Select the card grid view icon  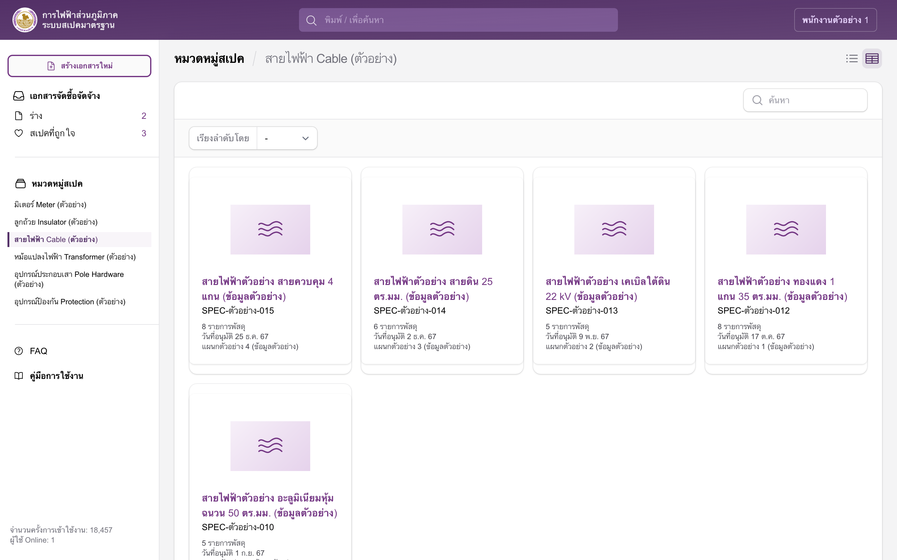tap(872, 58)
